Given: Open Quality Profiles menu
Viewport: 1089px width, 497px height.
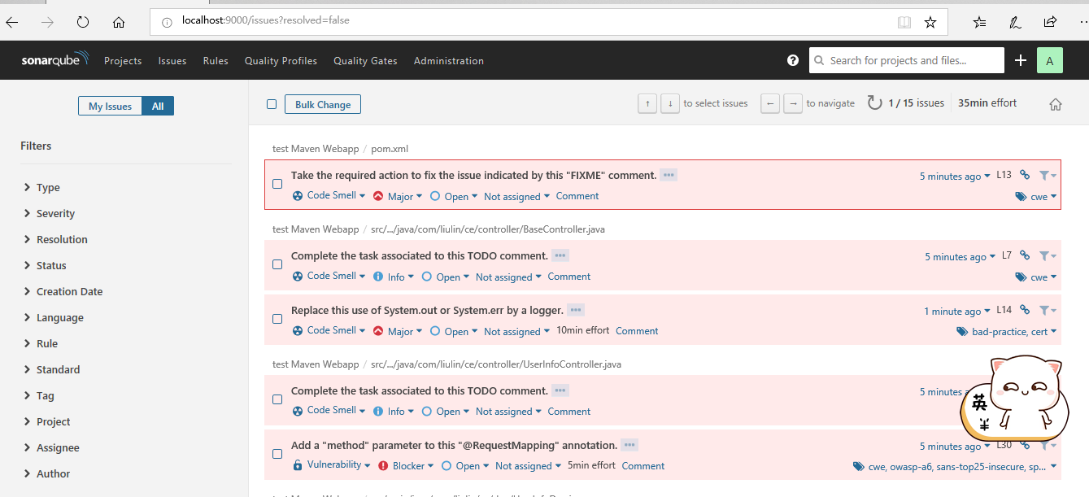Looking at the screenshot, I should 281,60.
